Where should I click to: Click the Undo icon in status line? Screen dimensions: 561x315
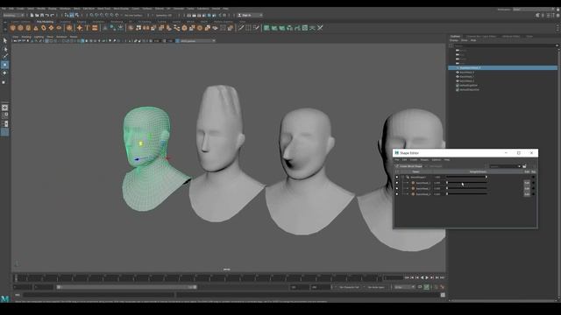coord(46,16)
